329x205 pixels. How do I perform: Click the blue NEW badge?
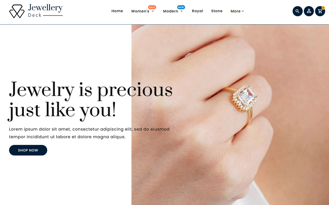(181, 7)
